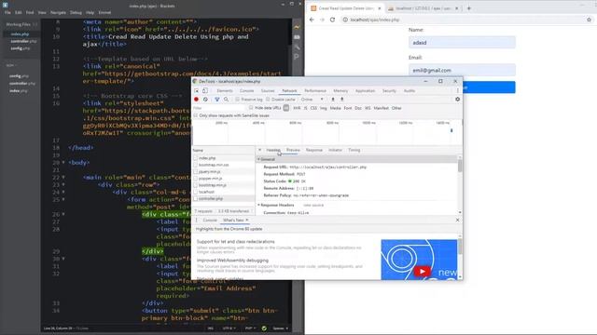Open DevTools three-dot customize menu
Viewport: 597px width, 335px height.
tap(458, 91)
